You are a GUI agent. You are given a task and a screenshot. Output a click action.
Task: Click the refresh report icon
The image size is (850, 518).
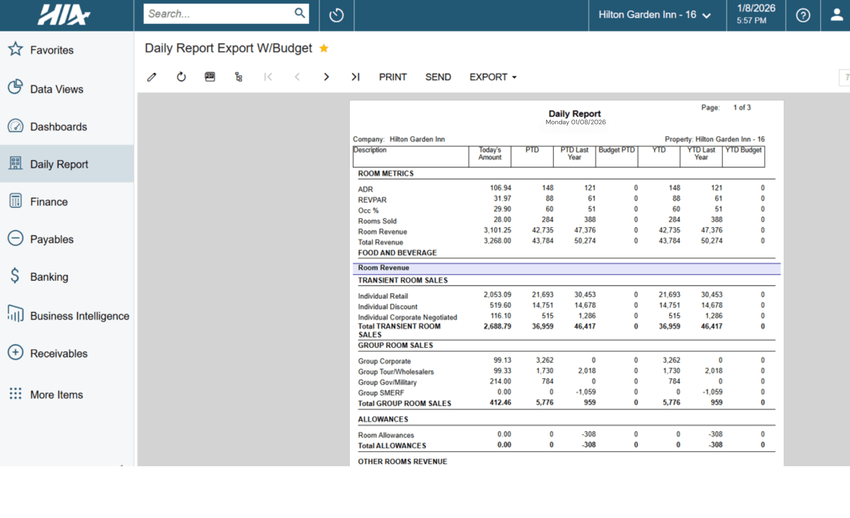(181, 77)
